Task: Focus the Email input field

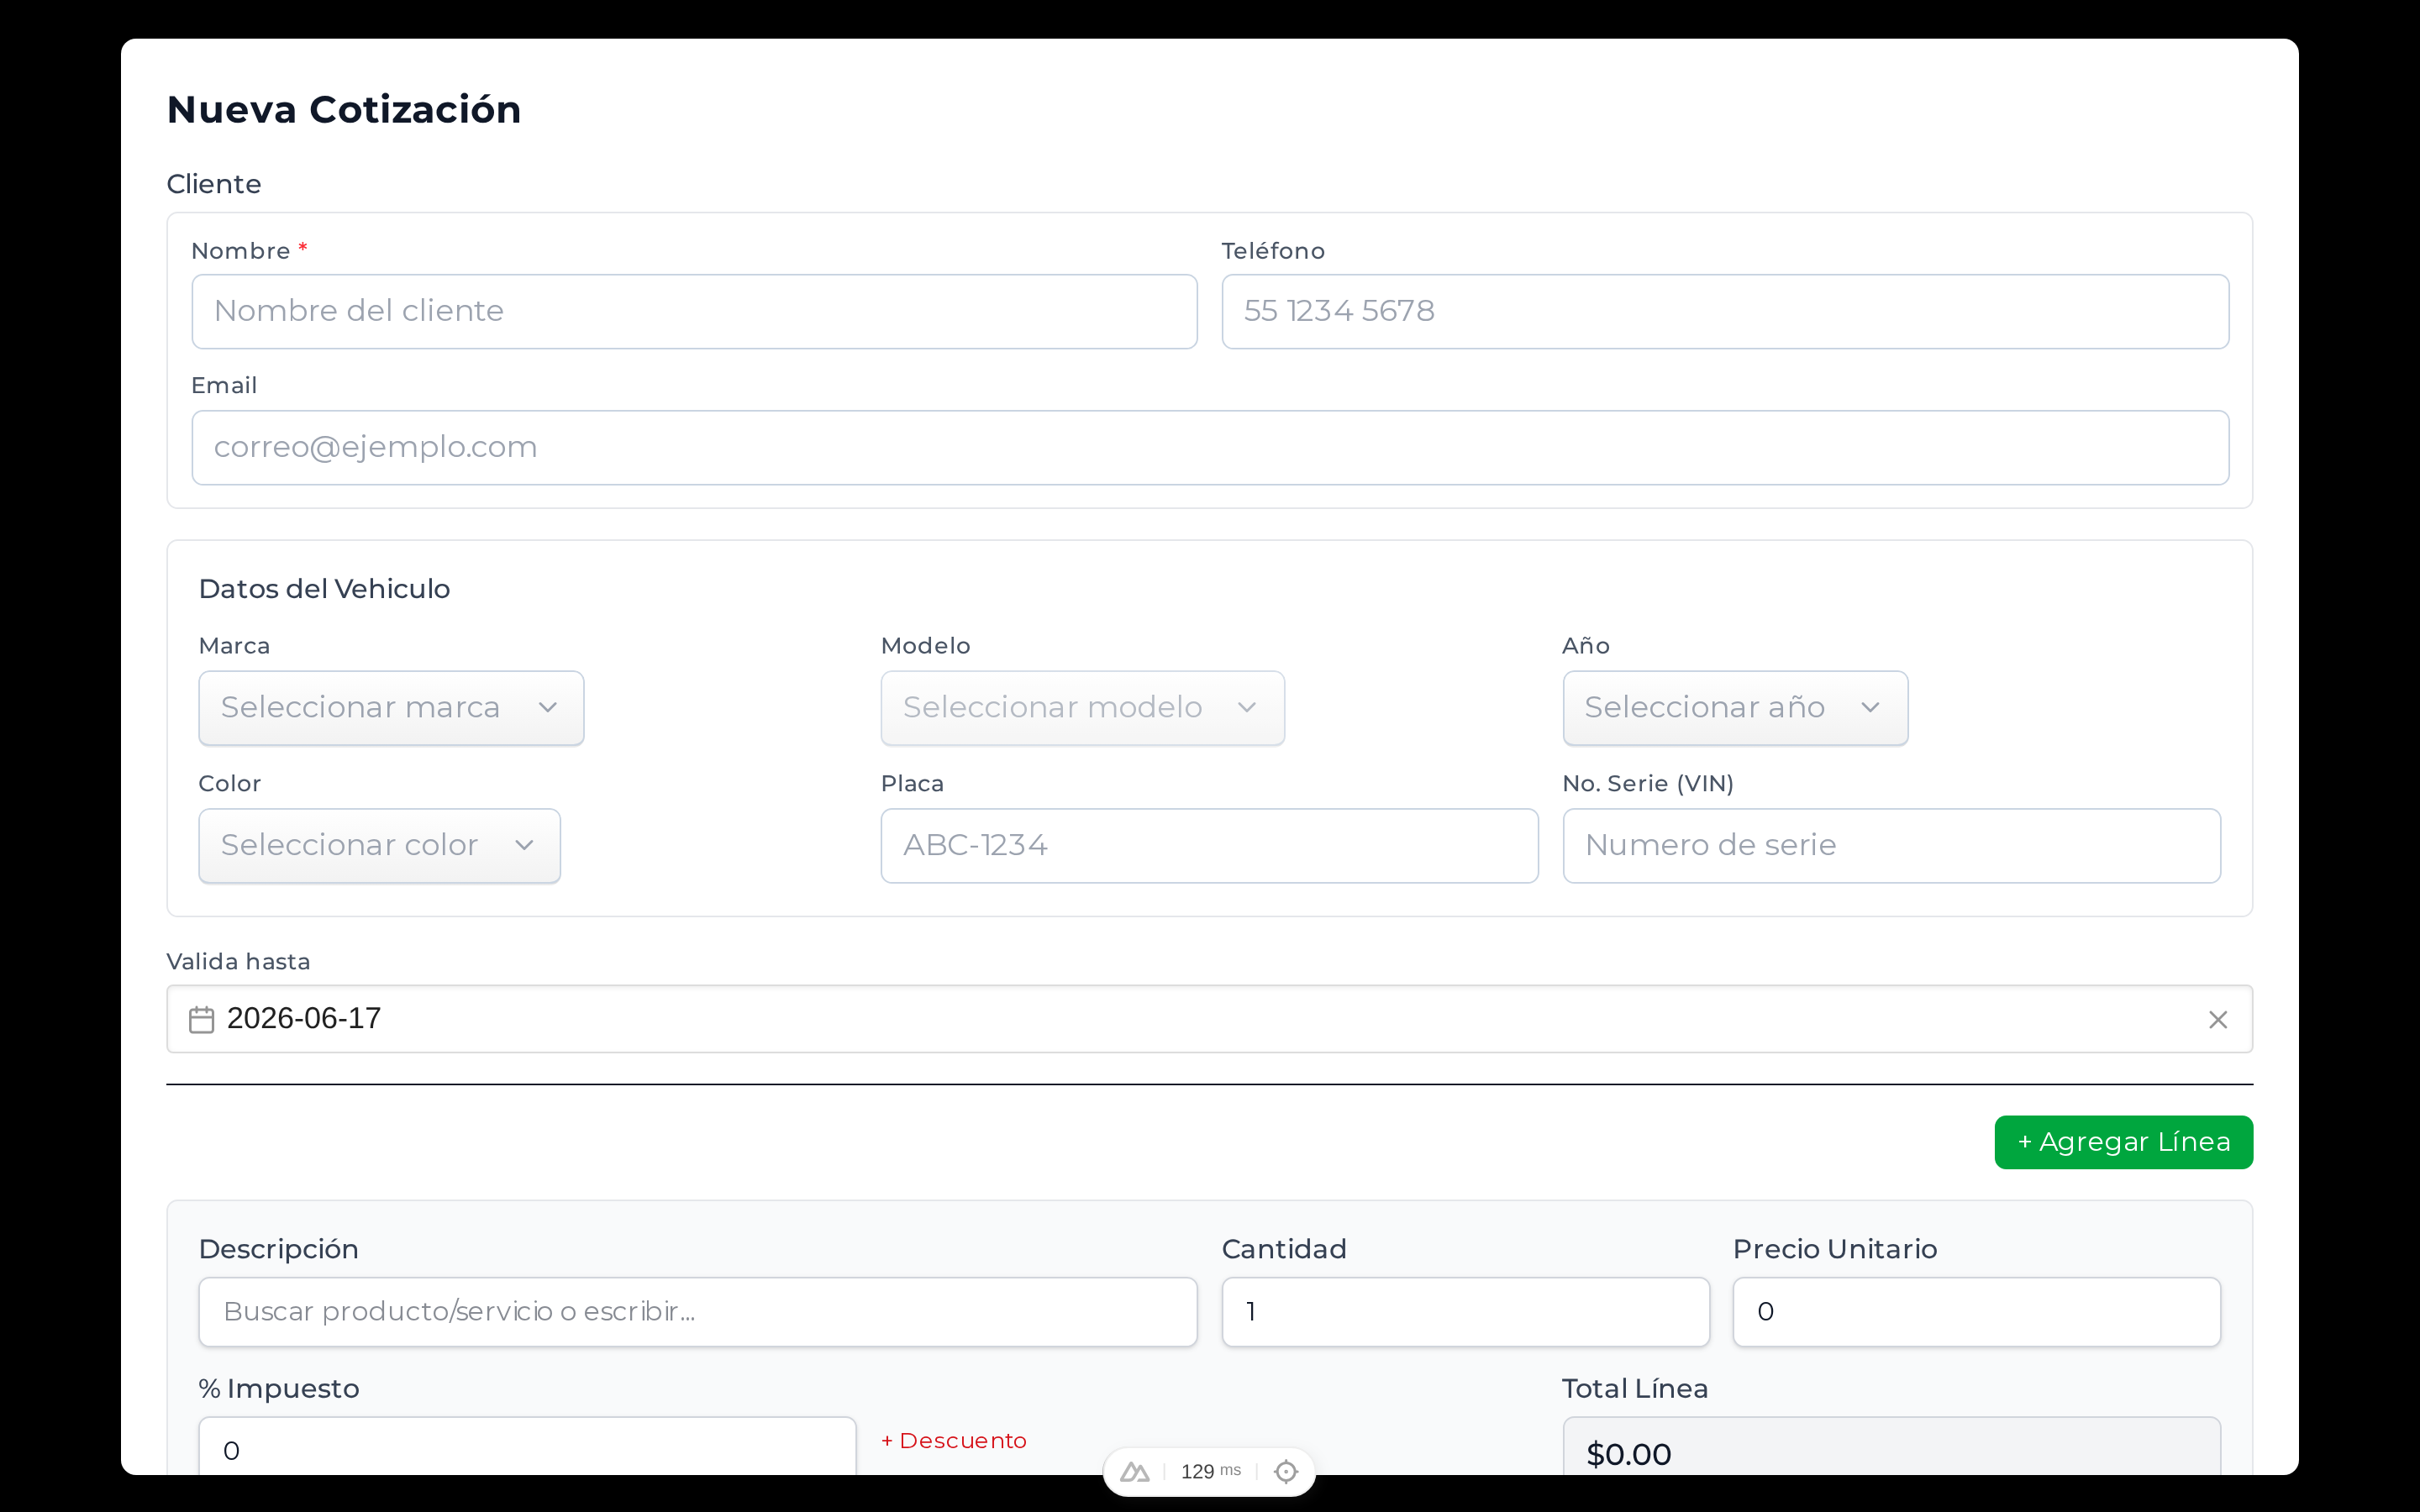Action: (x=1210, y=447)
